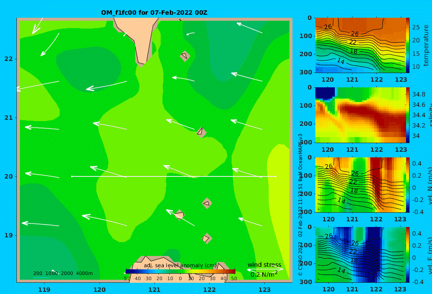Click the 'vel. N (m/s)' axis label
The width and height of the screenshot is (432, 294).
[430, 185]
